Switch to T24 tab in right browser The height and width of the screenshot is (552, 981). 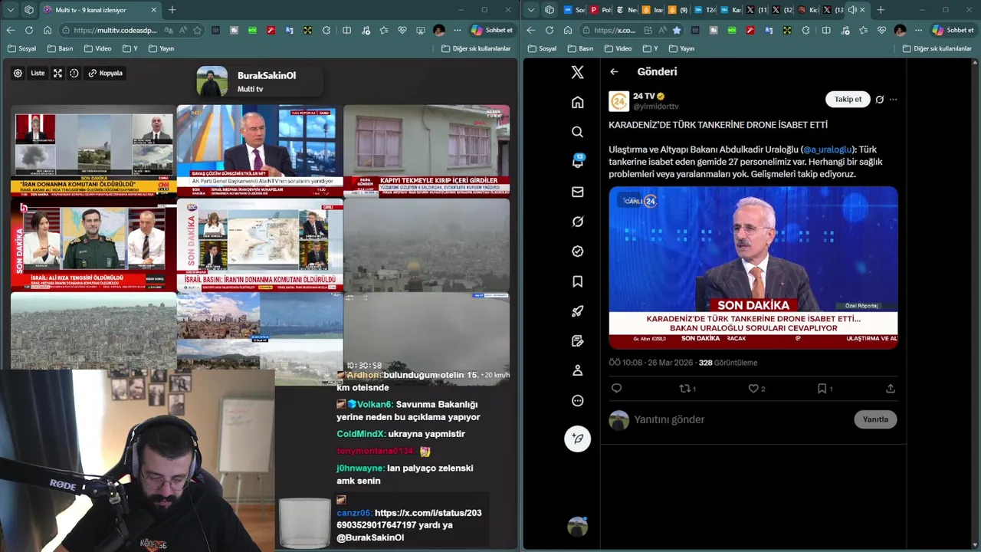(704, 10)
